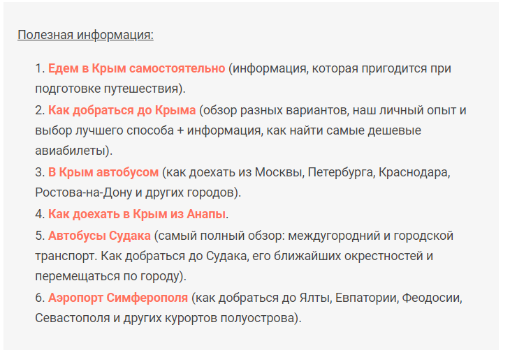Viewport: 510px width, 350px height.
Task: Click the word 'авиабилеты)' in item two
Action: click(x=72, y=151)
